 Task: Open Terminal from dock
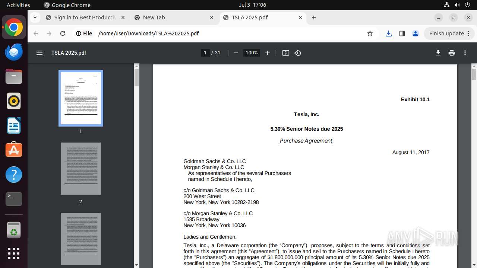coord(14,199)
